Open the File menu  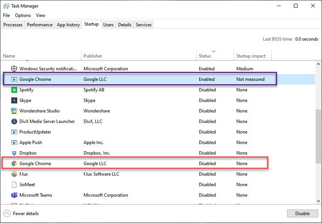[x=6, y=15]
